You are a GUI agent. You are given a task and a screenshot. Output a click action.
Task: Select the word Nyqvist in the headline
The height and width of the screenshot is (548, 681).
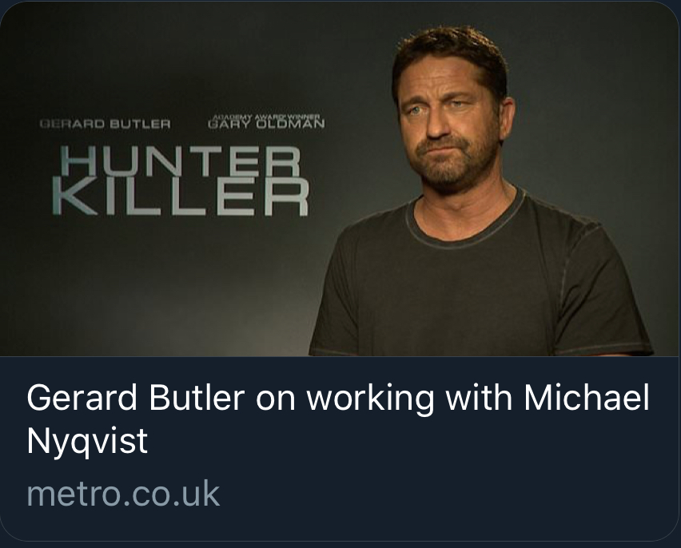(87, 442)
